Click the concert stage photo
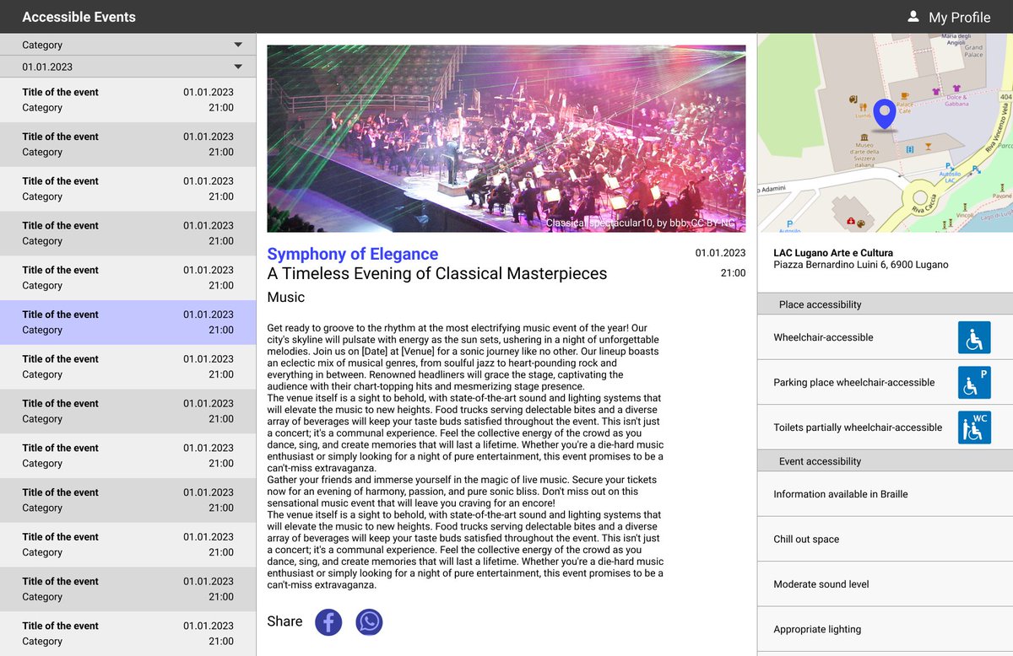 (x=505, y=137)
